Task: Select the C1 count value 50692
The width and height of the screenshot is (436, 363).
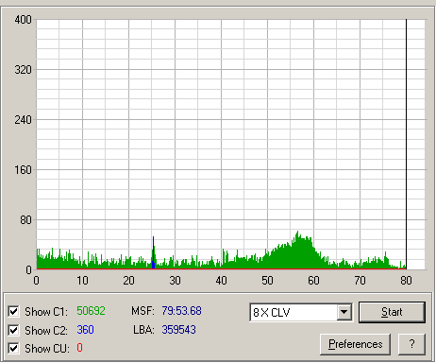Action: coord(91,311)
